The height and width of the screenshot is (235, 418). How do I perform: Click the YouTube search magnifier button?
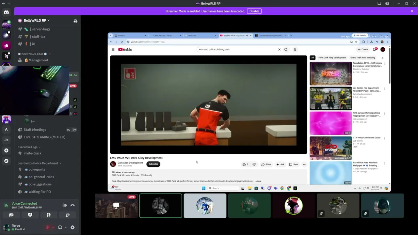[x=286, y=50]
